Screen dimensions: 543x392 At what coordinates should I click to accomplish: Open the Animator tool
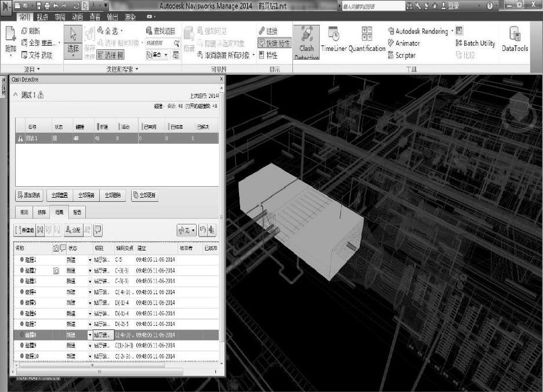click(404, 43)
